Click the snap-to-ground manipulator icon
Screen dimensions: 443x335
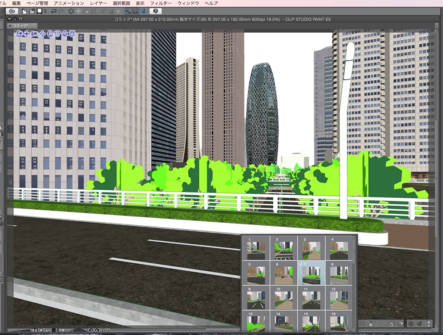72,34
